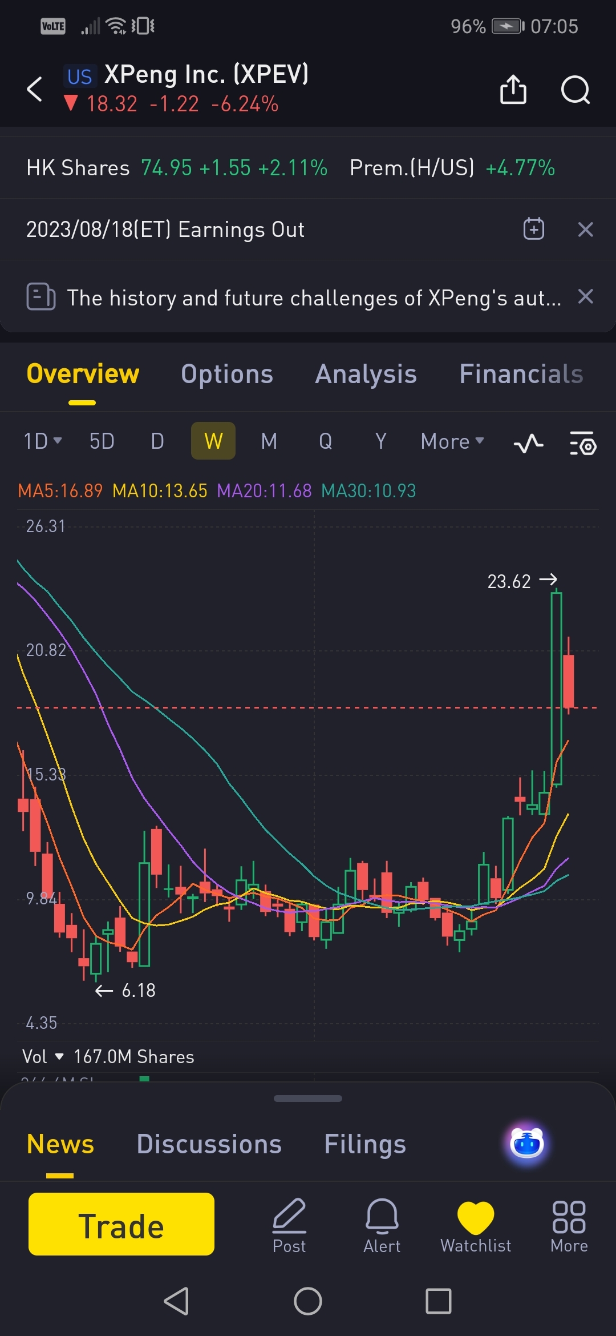Tap the 6.18 low price marker
The width and height of the screenshot is (616, 1336).
click(125, 991)
